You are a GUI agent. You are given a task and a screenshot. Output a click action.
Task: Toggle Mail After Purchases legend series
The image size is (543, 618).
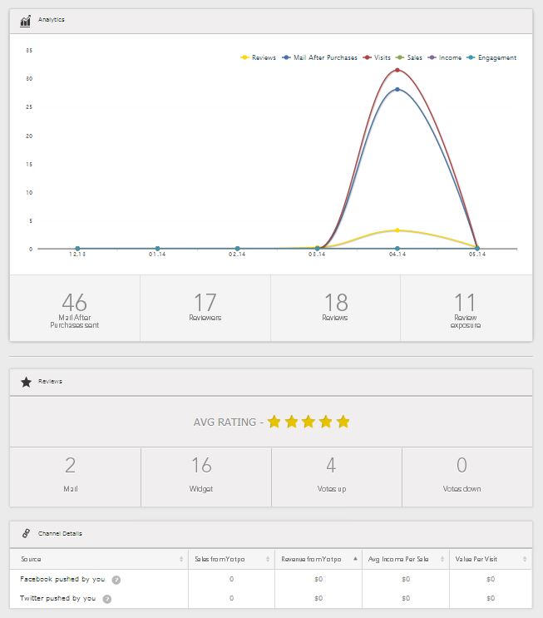pos(320,57)
